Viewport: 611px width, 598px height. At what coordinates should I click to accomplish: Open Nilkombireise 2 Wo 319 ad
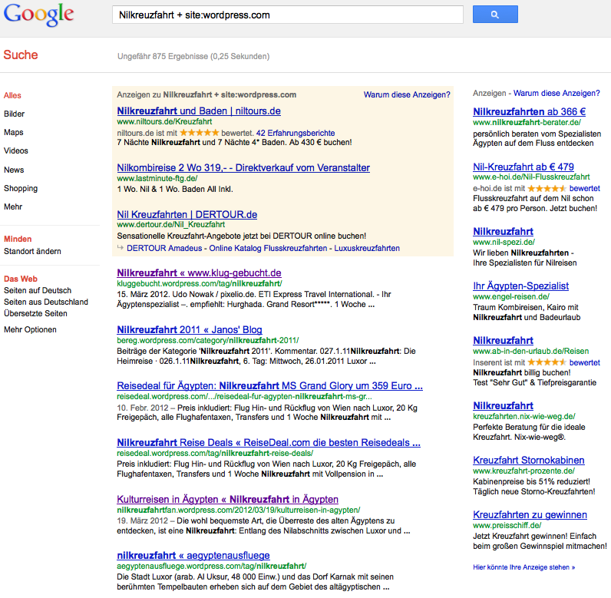pos(243,168)
